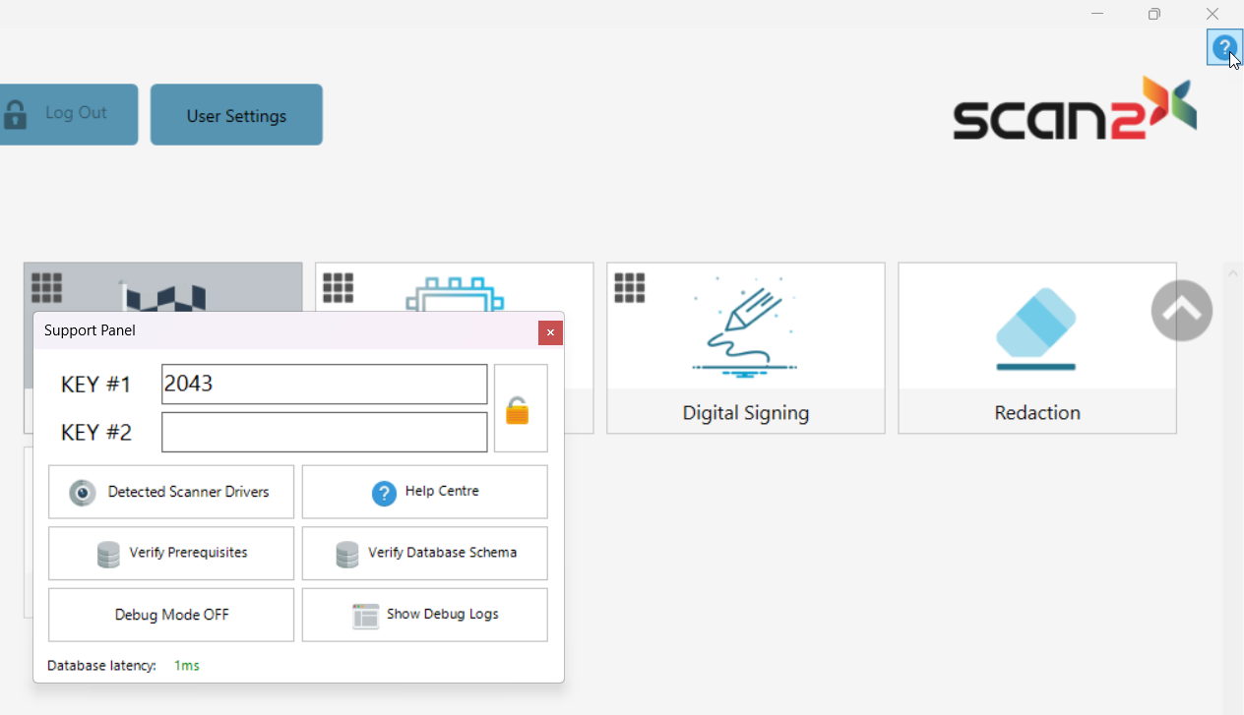The image size is (1244, 715).
Task: Focus the KEY #2 input field
Action: click(324, 433)
